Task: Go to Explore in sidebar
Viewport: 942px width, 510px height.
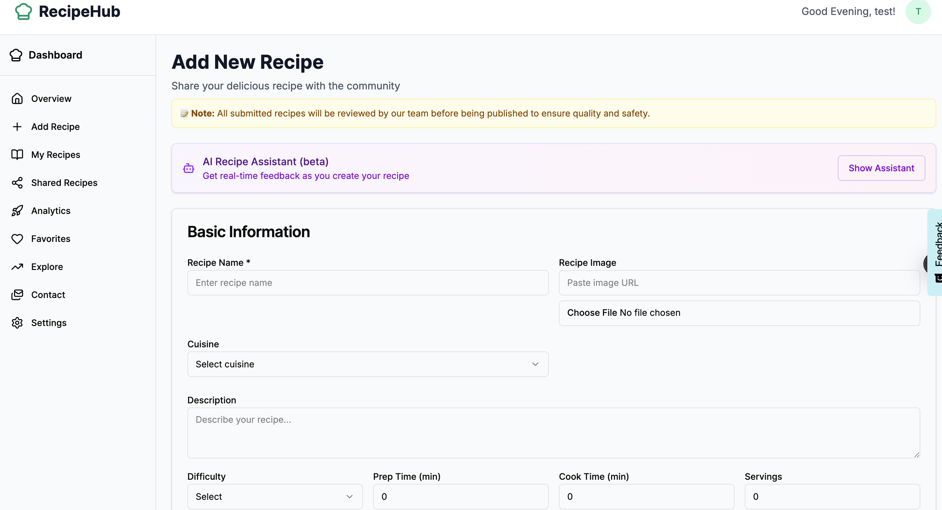Action: (47, 267)
